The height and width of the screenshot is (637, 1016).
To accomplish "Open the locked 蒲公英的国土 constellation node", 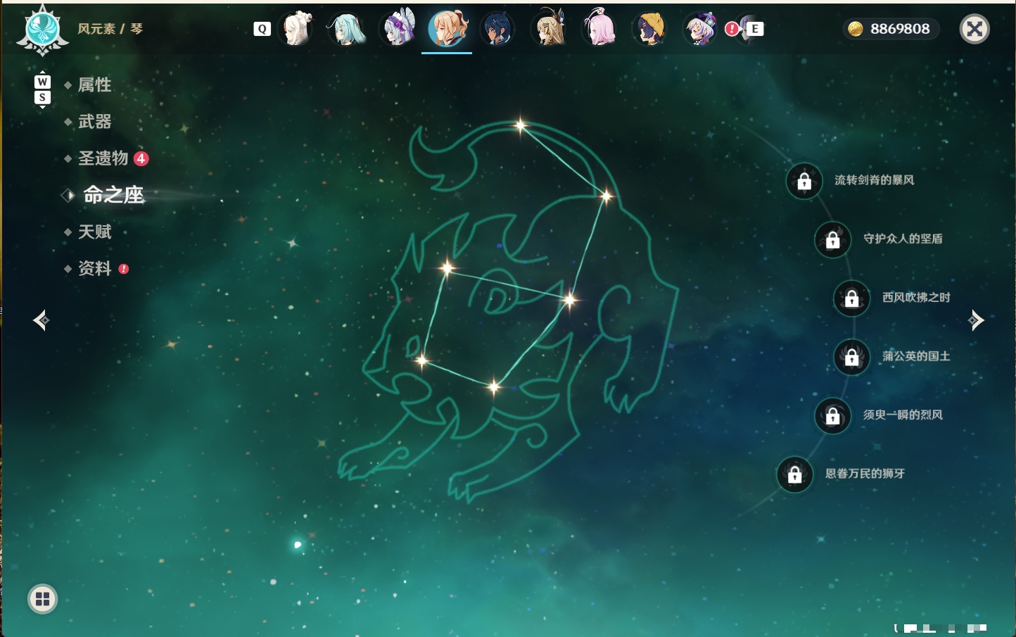I will pyautogui.click(x=852, y=357).
